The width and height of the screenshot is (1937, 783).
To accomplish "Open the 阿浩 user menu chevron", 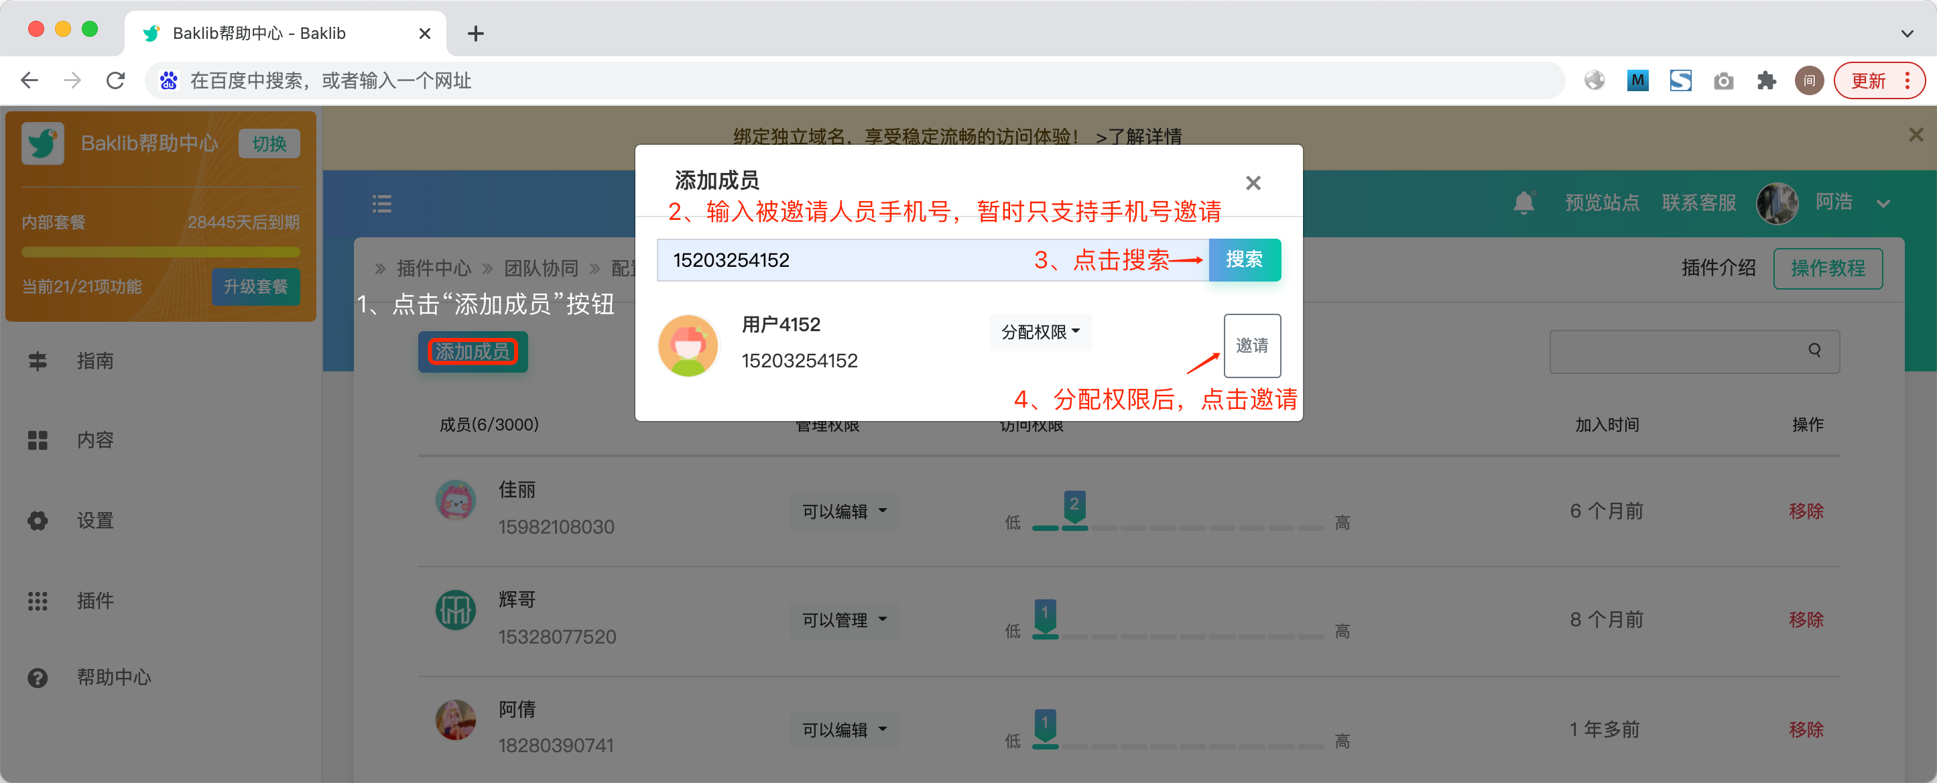I will pyautogui.click(x=1882, y=203).
